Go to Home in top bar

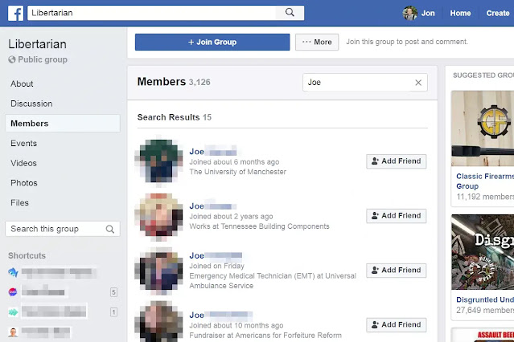coord(460,13)
